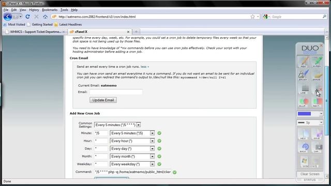This screenshot has width=331, height=186.
Task: Open the Most Visited bookmarks folder
Action: point(14,24)
